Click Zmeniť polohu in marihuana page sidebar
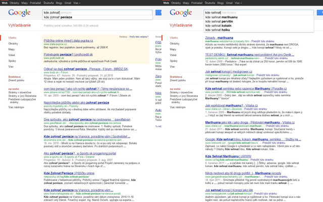The height and width of the screenshot is (202, 323). [178, 80]
